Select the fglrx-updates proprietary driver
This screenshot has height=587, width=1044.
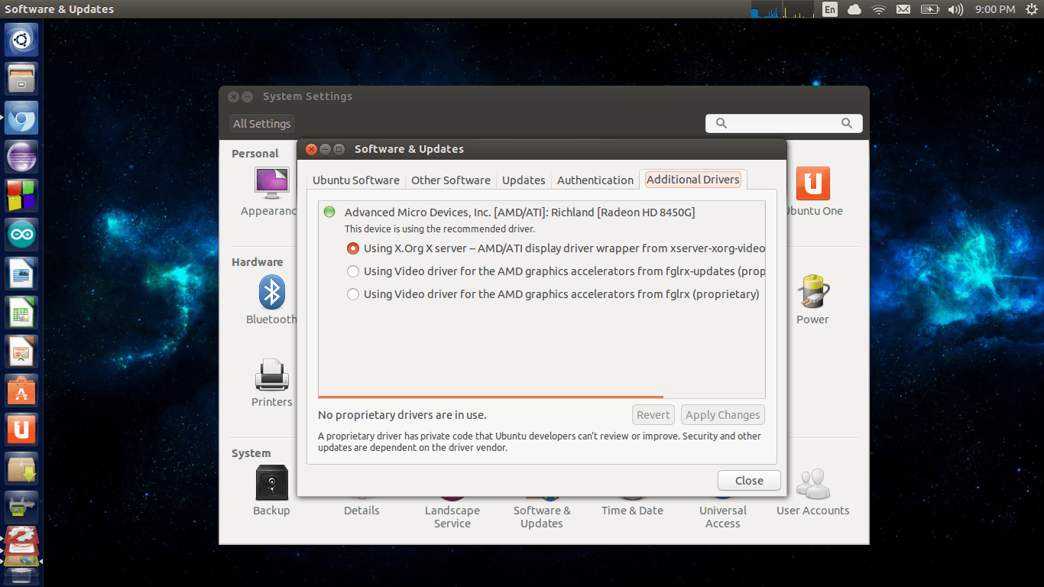pyautogui.click(x=353, y=271)
